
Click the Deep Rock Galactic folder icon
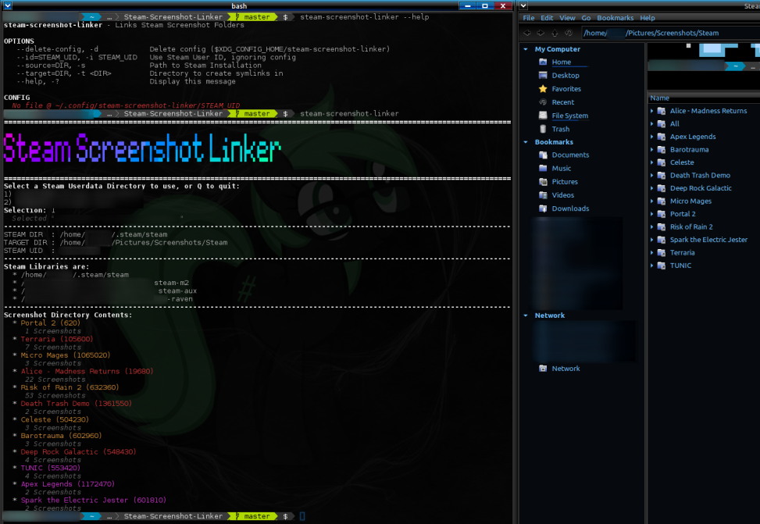click(x=661, y=188)
